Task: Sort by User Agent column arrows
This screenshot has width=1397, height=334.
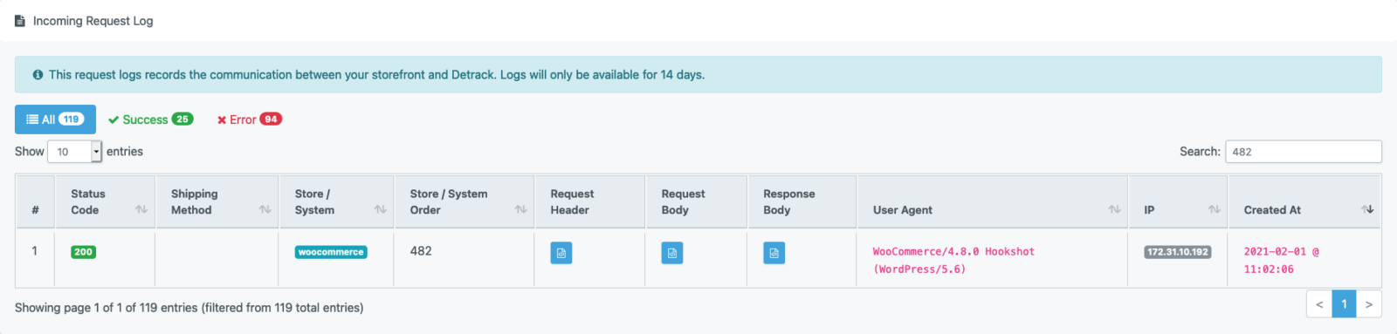Action: pos(1115,209)
